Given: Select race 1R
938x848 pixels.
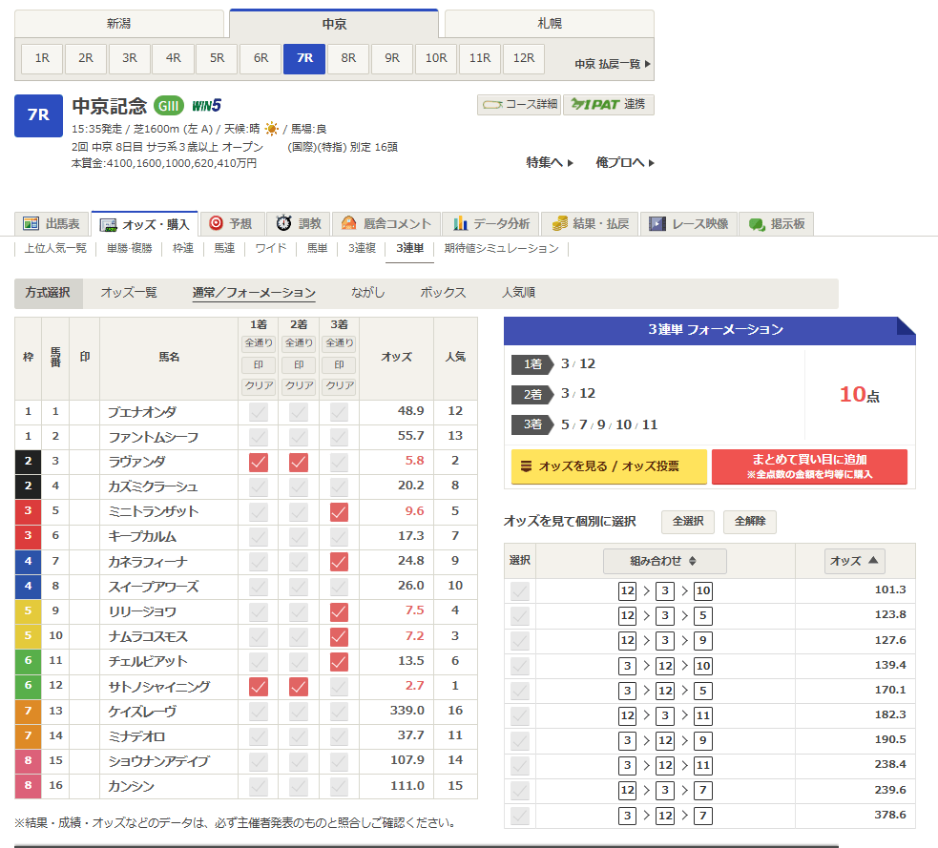Looking at the screenshot, I should click(42, 58).
